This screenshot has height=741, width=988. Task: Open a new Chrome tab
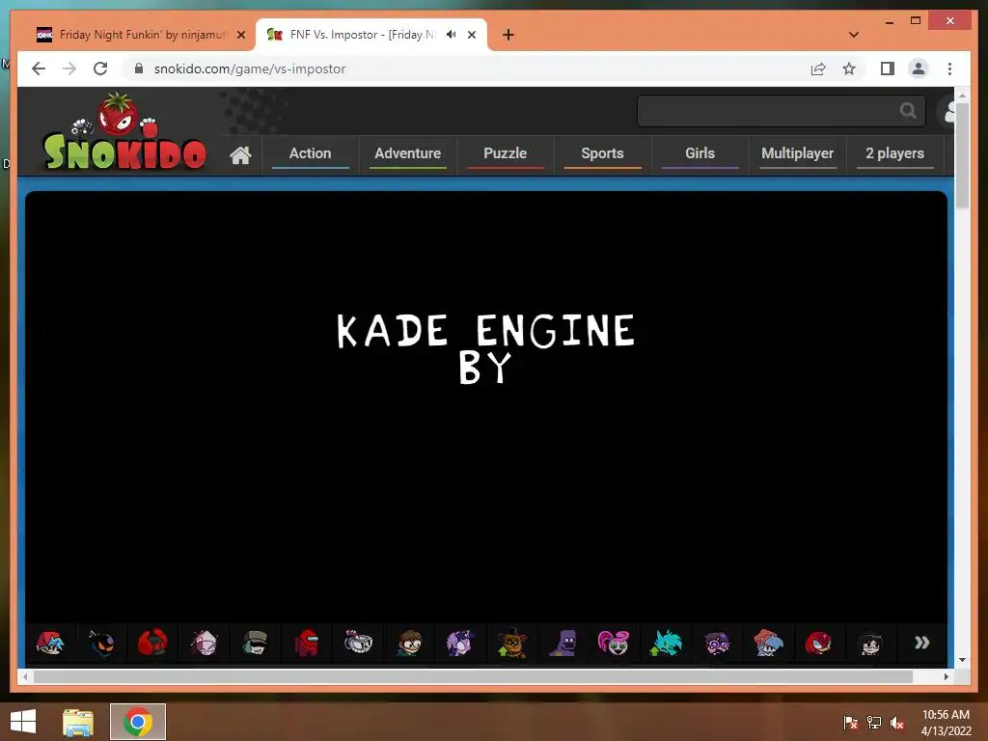[508, 35]
